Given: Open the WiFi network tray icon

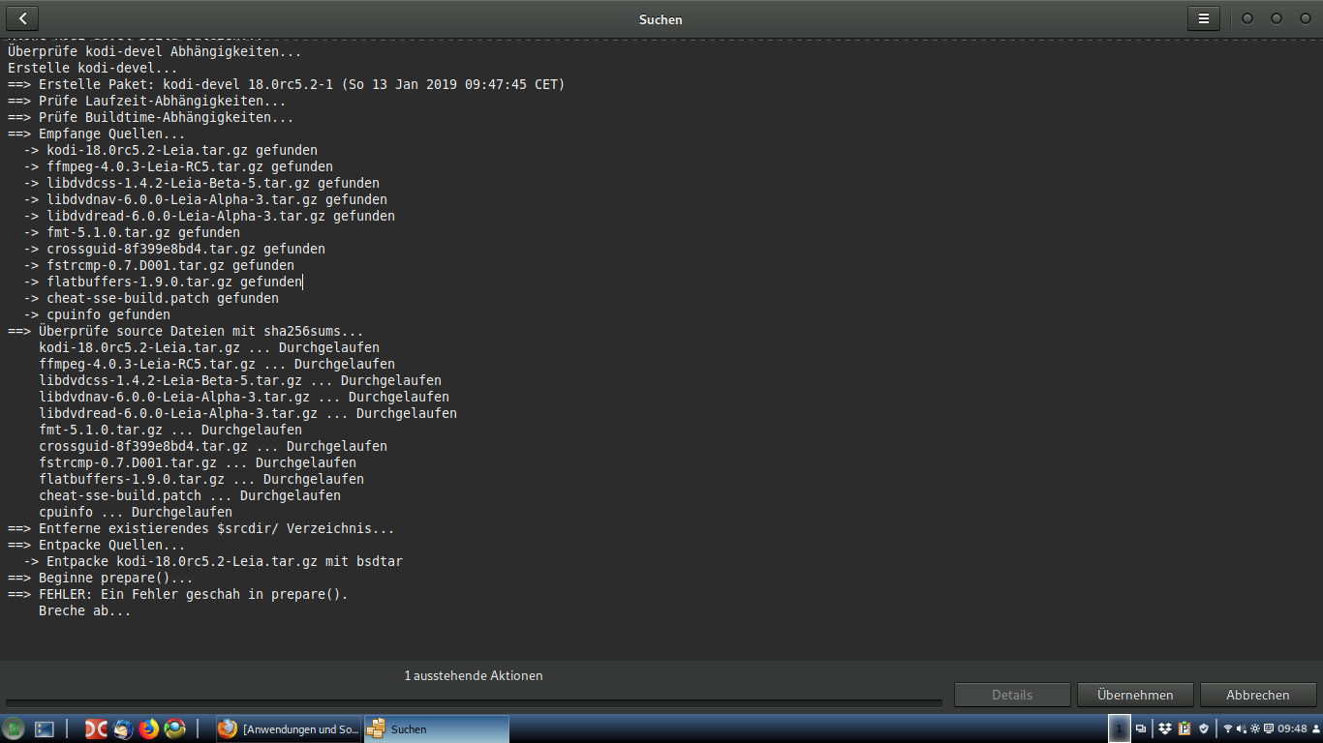Looking at the screenshot, I should click(1228, 728).
